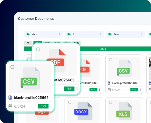Image resolution: width=151 pixels, height=123 pixels.
Task: Open the folder named 2
Action: pyautogui.click(x=84, y=34)
